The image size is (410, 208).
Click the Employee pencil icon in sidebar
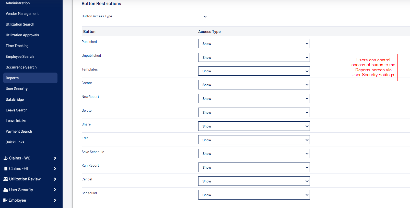(x=5, y=200)
